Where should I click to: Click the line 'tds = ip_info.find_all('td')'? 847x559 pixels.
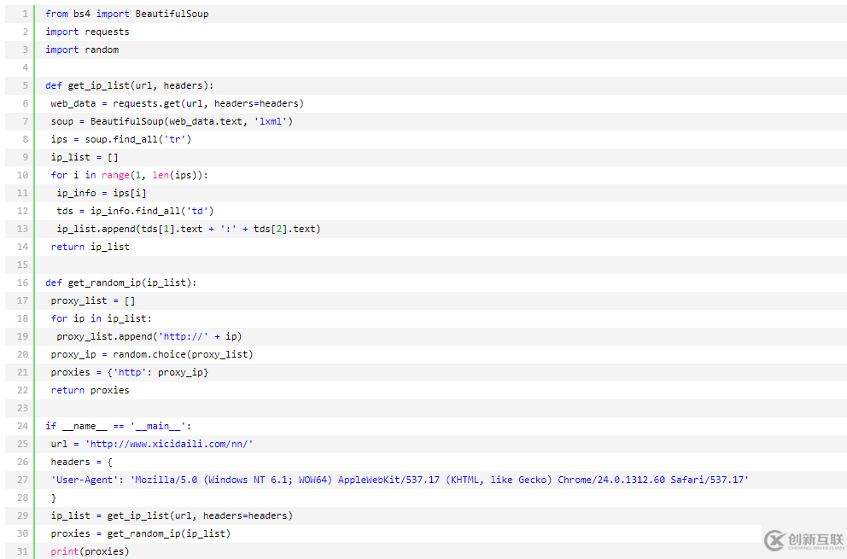pyautogui.click(x=135, y=211)
